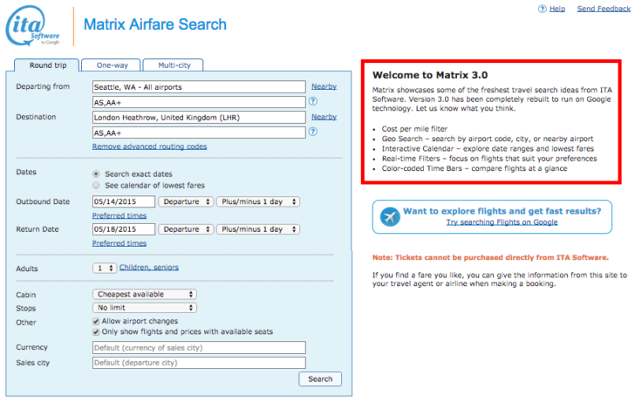Image resolution: width=635 pixels, height=402 pixels.
Task: Click Outbound Date 05/14/2015 field
Action: [124, 201]
